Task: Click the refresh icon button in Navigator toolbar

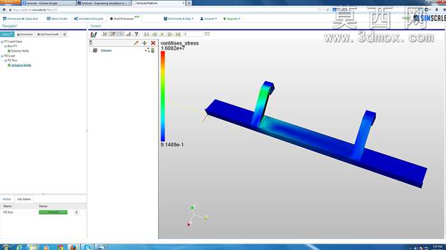Action: 64,34
